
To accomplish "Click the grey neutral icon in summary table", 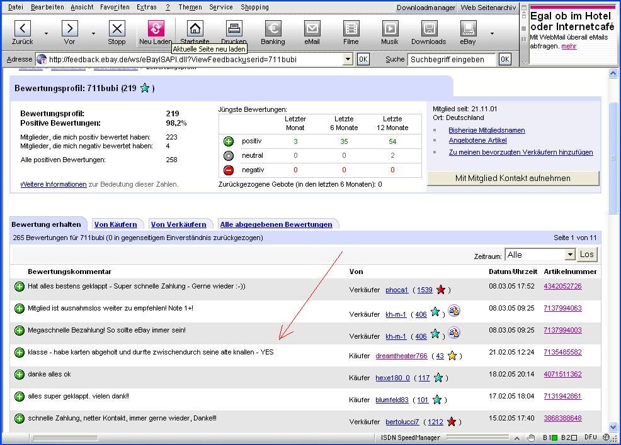I will pyautogui.click(x=229, y=156).
